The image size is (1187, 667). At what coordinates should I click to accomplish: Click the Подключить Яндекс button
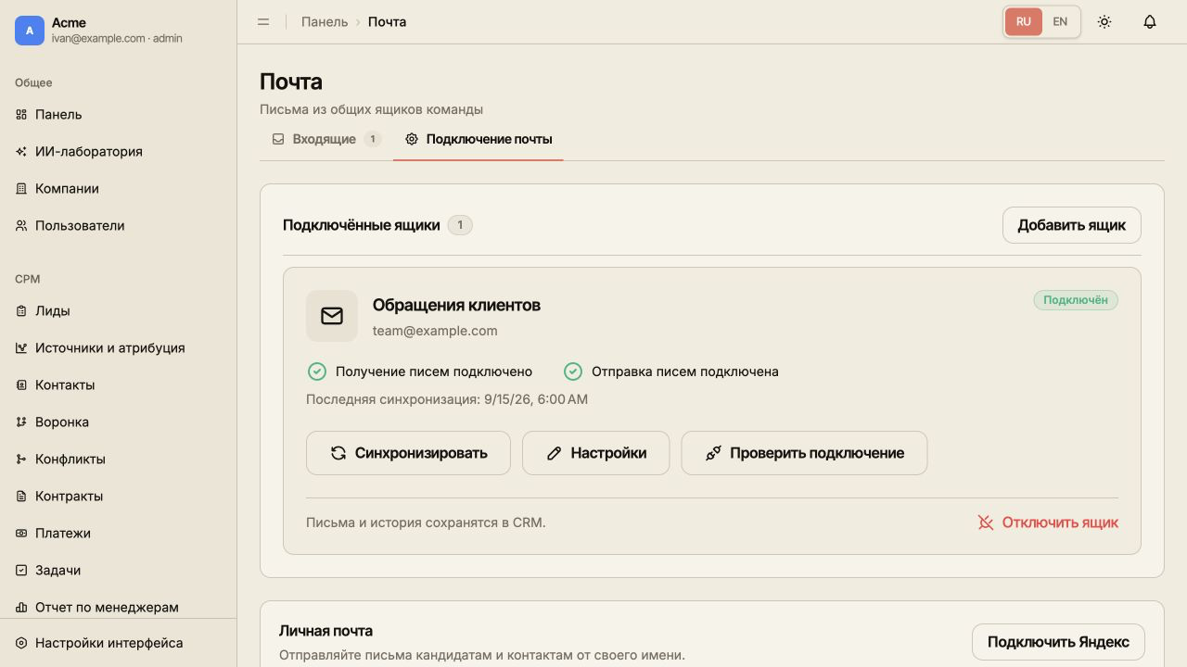[1058, 642]
